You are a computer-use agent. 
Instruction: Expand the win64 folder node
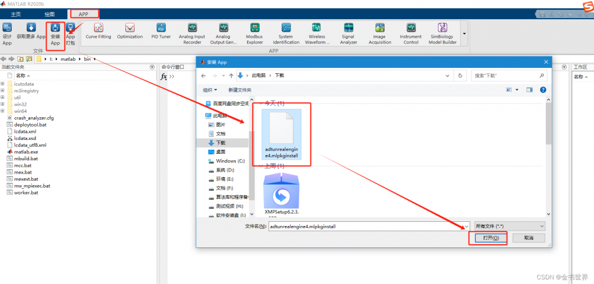tap(3, 111)
